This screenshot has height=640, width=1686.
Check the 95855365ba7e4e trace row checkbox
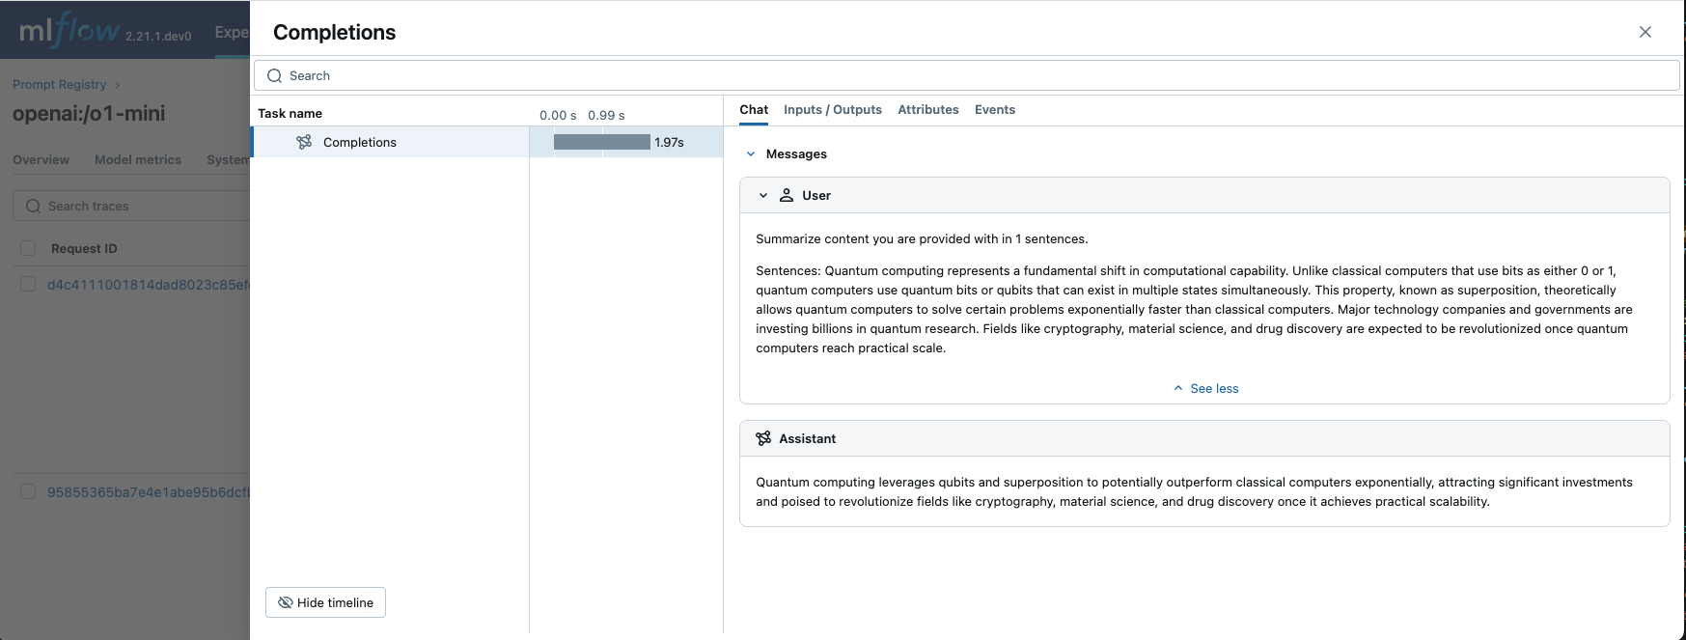pos(28,491)
